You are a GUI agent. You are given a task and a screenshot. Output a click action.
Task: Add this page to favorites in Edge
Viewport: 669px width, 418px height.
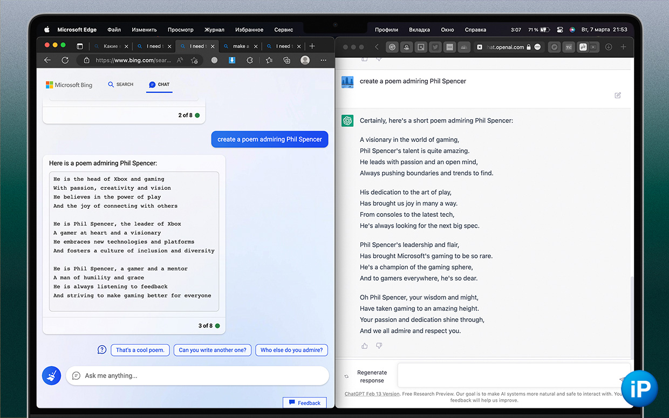(x=194, y=60)
